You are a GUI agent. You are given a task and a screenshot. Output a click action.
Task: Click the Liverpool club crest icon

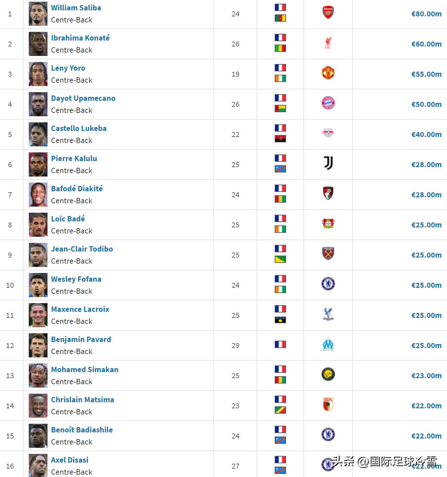pyautogui.click(x=328, y=43)
